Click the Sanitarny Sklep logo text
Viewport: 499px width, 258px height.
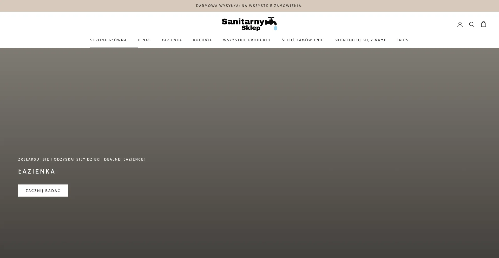[243, 23]
